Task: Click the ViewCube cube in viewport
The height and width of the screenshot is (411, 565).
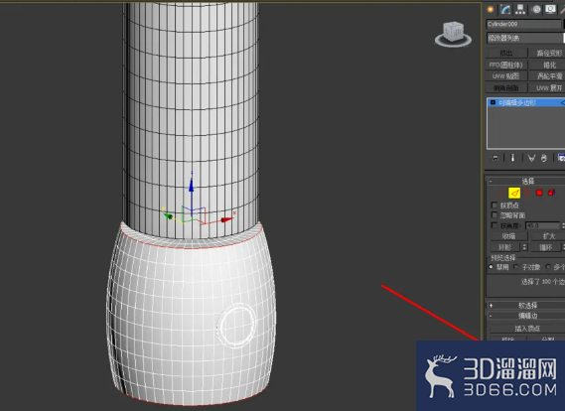Action: 453,32
